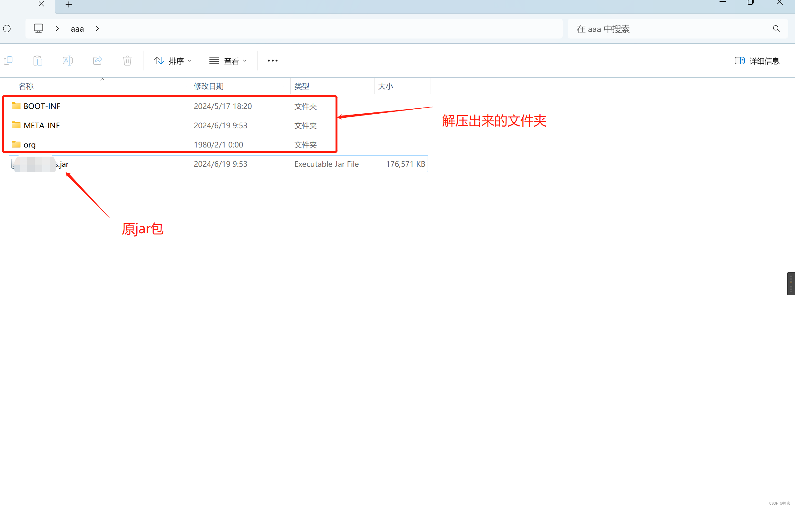The width and height of the screenshot is (795, 508).
Task: Sort by 修改日期 column header
Action: (x=209, y=86)
